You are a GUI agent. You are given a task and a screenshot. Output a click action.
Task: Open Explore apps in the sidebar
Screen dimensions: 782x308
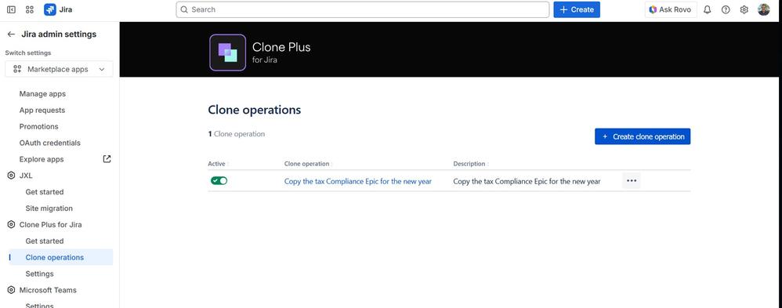42,159
